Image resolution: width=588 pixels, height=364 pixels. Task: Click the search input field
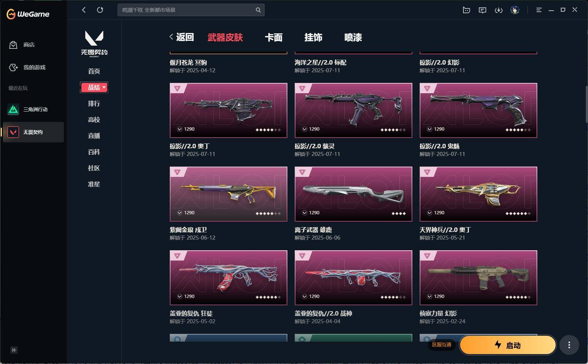coord(187,10)
